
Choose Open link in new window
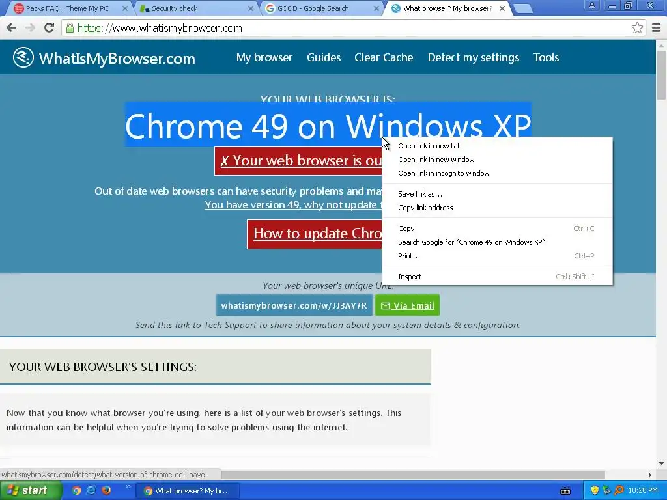497,160
